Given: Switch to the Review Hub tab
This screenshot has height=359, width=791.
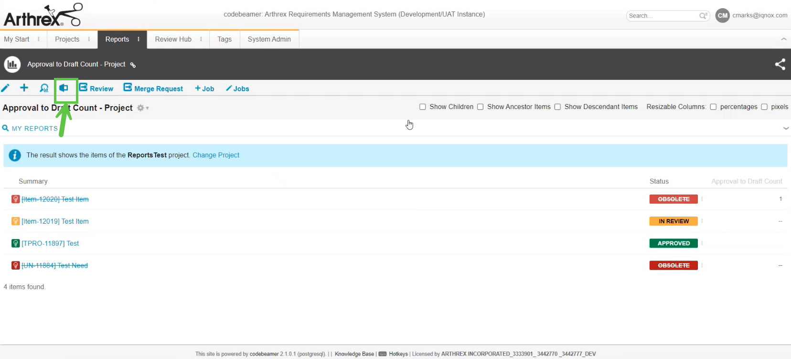Looking at the screenshot, I should pyautogui.click(x=173, y=39).
